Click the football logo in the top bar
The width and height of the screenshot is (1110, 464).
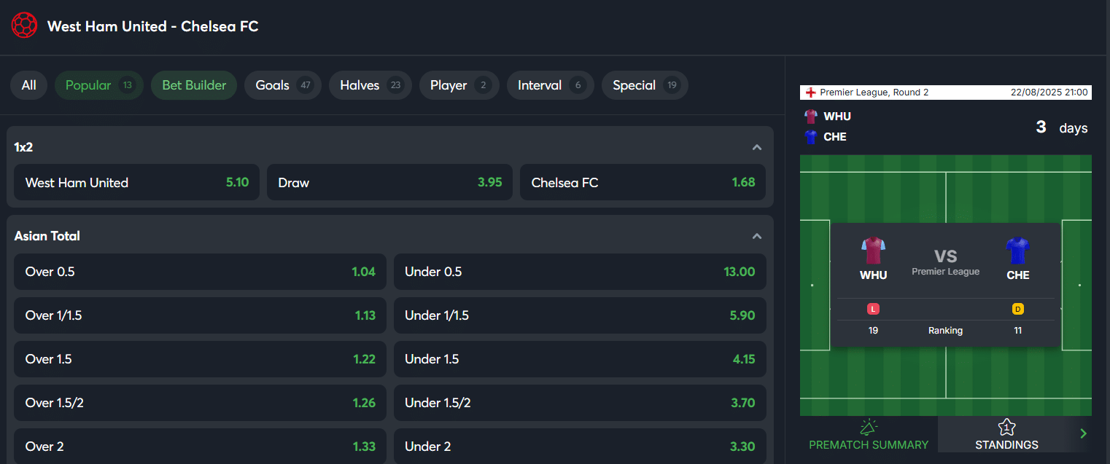[24, 25]
